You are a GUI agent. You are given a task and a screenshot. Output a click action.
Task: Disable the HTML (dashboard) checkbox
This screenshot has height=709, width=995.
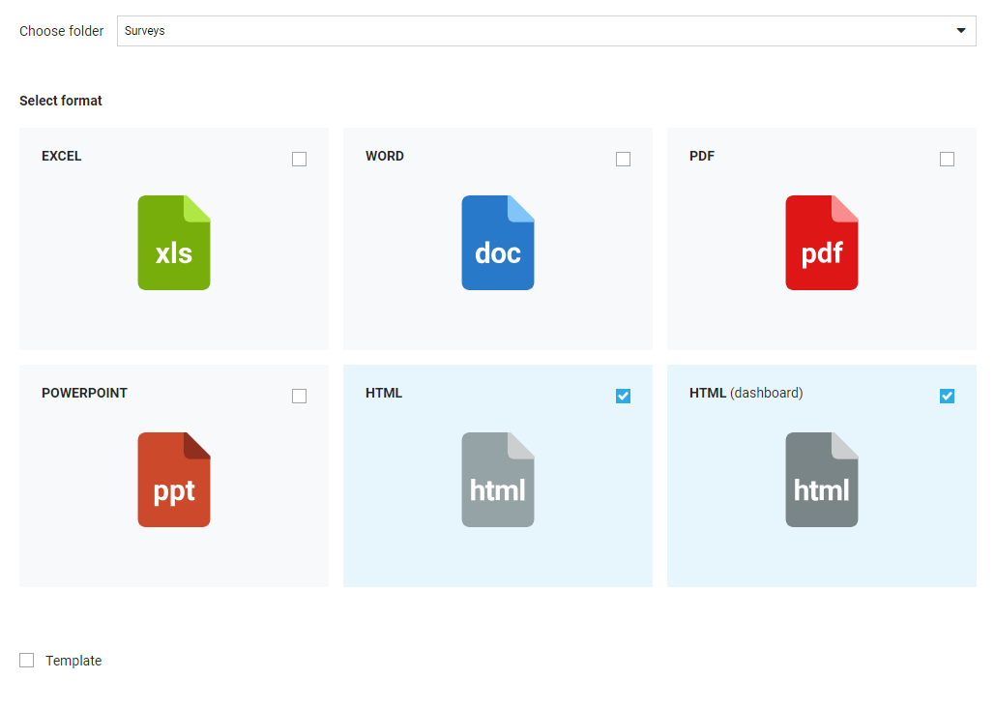pos(947,396)
